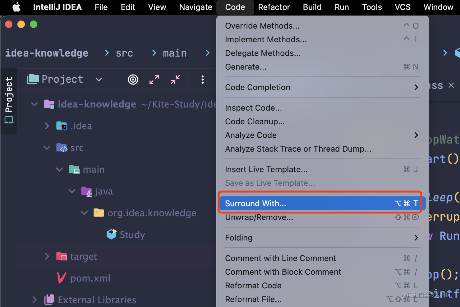Click the java sources folder icon
The image size is (460, 307).
[86, 191]
